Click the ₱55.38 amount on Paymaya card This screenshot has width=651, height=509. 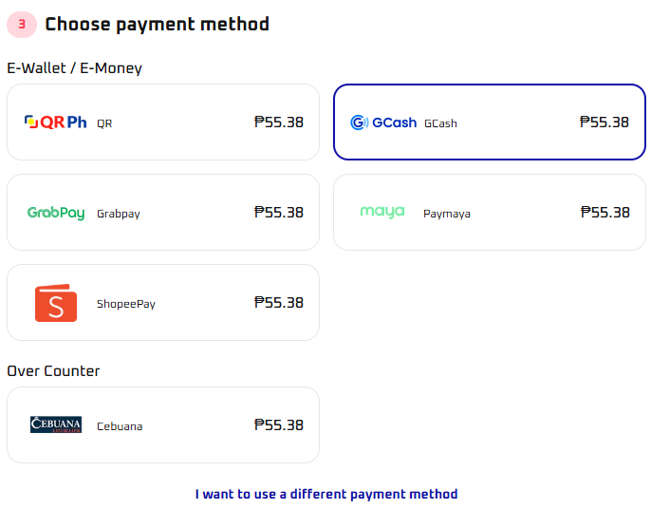coord(605,212)
